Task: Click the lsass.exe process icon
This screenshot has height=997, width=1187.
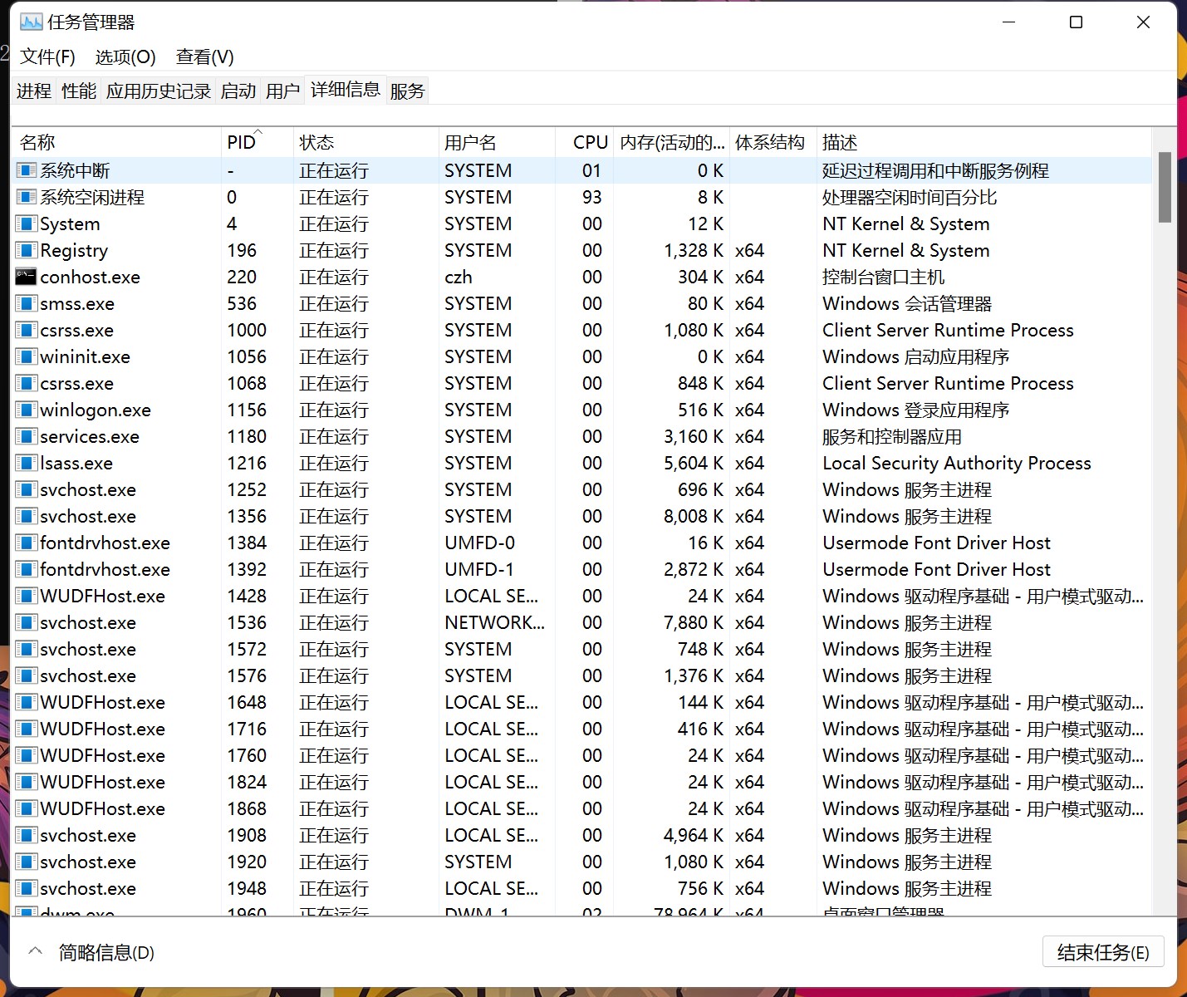Action: 27,463
